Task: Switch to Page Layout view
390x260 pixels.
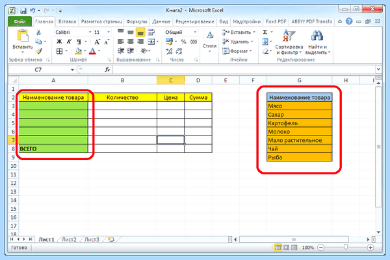Action: [x=286, y=247]
